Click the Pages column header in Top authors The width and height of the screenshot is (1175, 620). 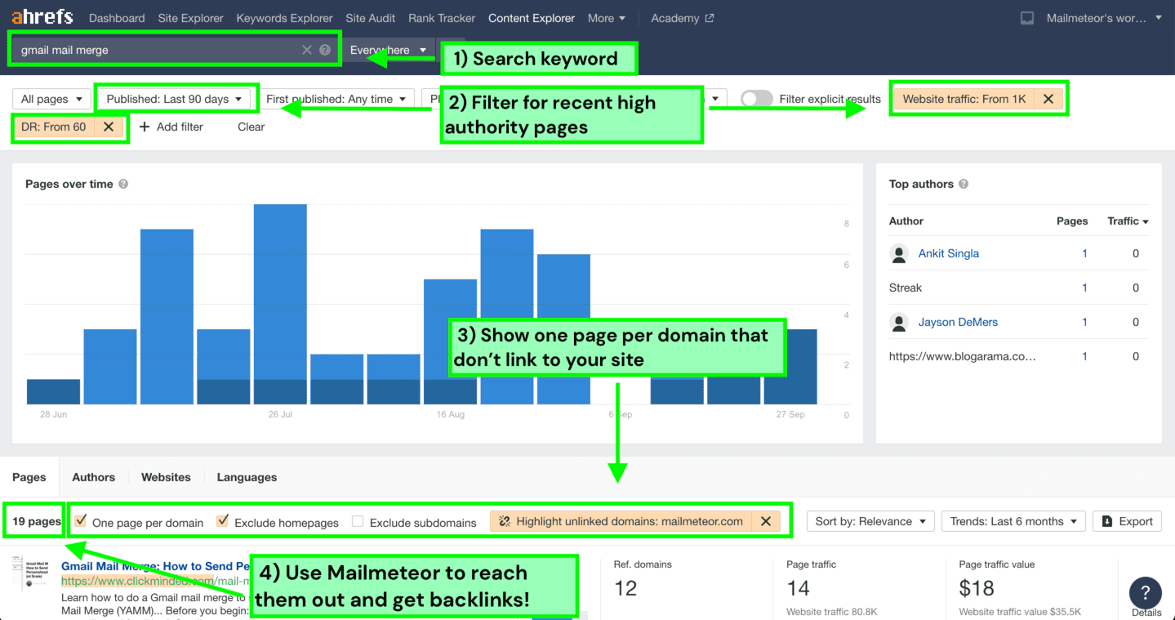click(x=1072, y=221)
